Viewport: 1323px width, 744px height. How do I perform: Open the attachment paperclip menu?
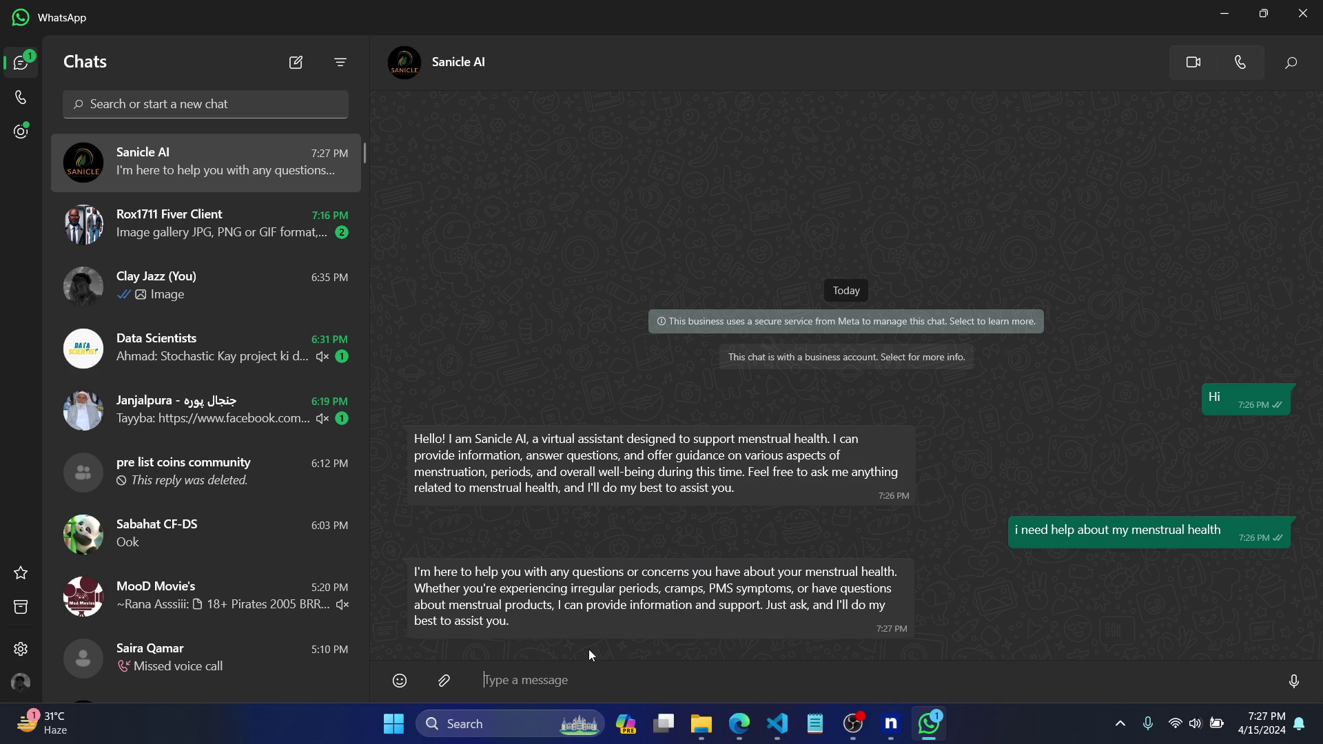(x=444, y=681)
